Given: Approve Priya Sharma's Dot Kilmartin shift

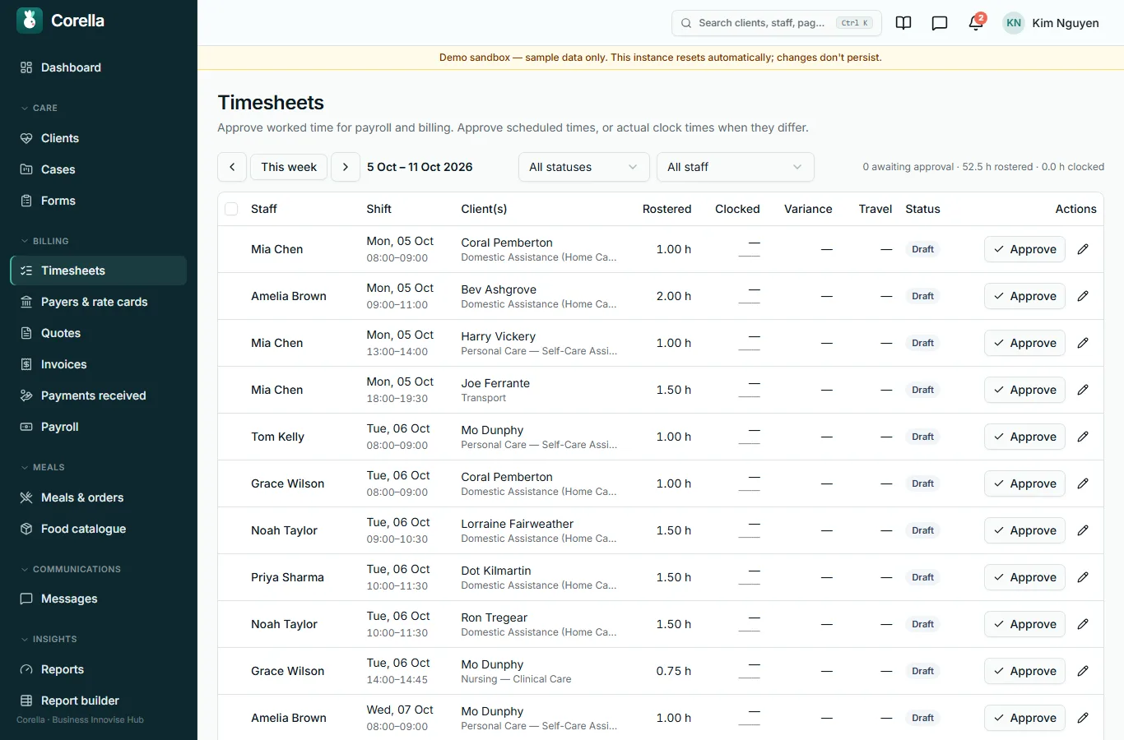Looking at the screenshot, I should [x=1024, y=577].
